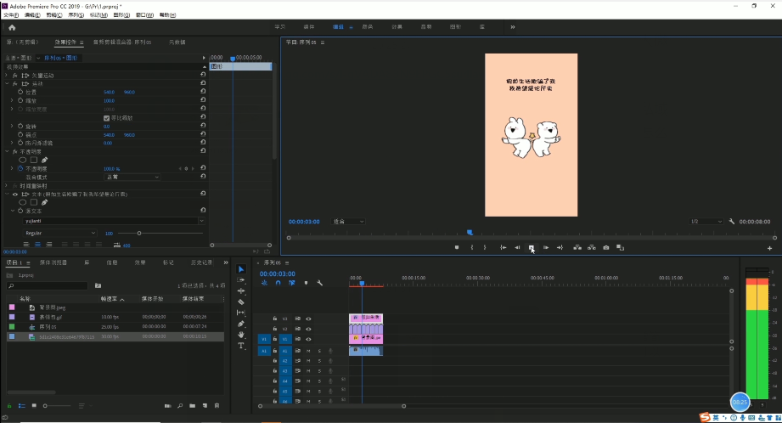Toggle the uniform scale checkbox
Screen dimensions: 782x423
(x=106, y=118)
